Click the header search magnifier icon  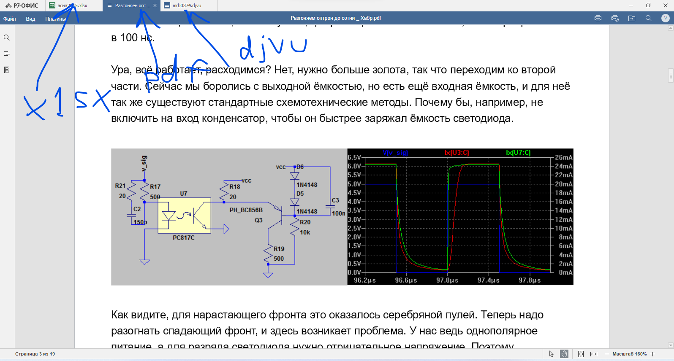point(649,18)
